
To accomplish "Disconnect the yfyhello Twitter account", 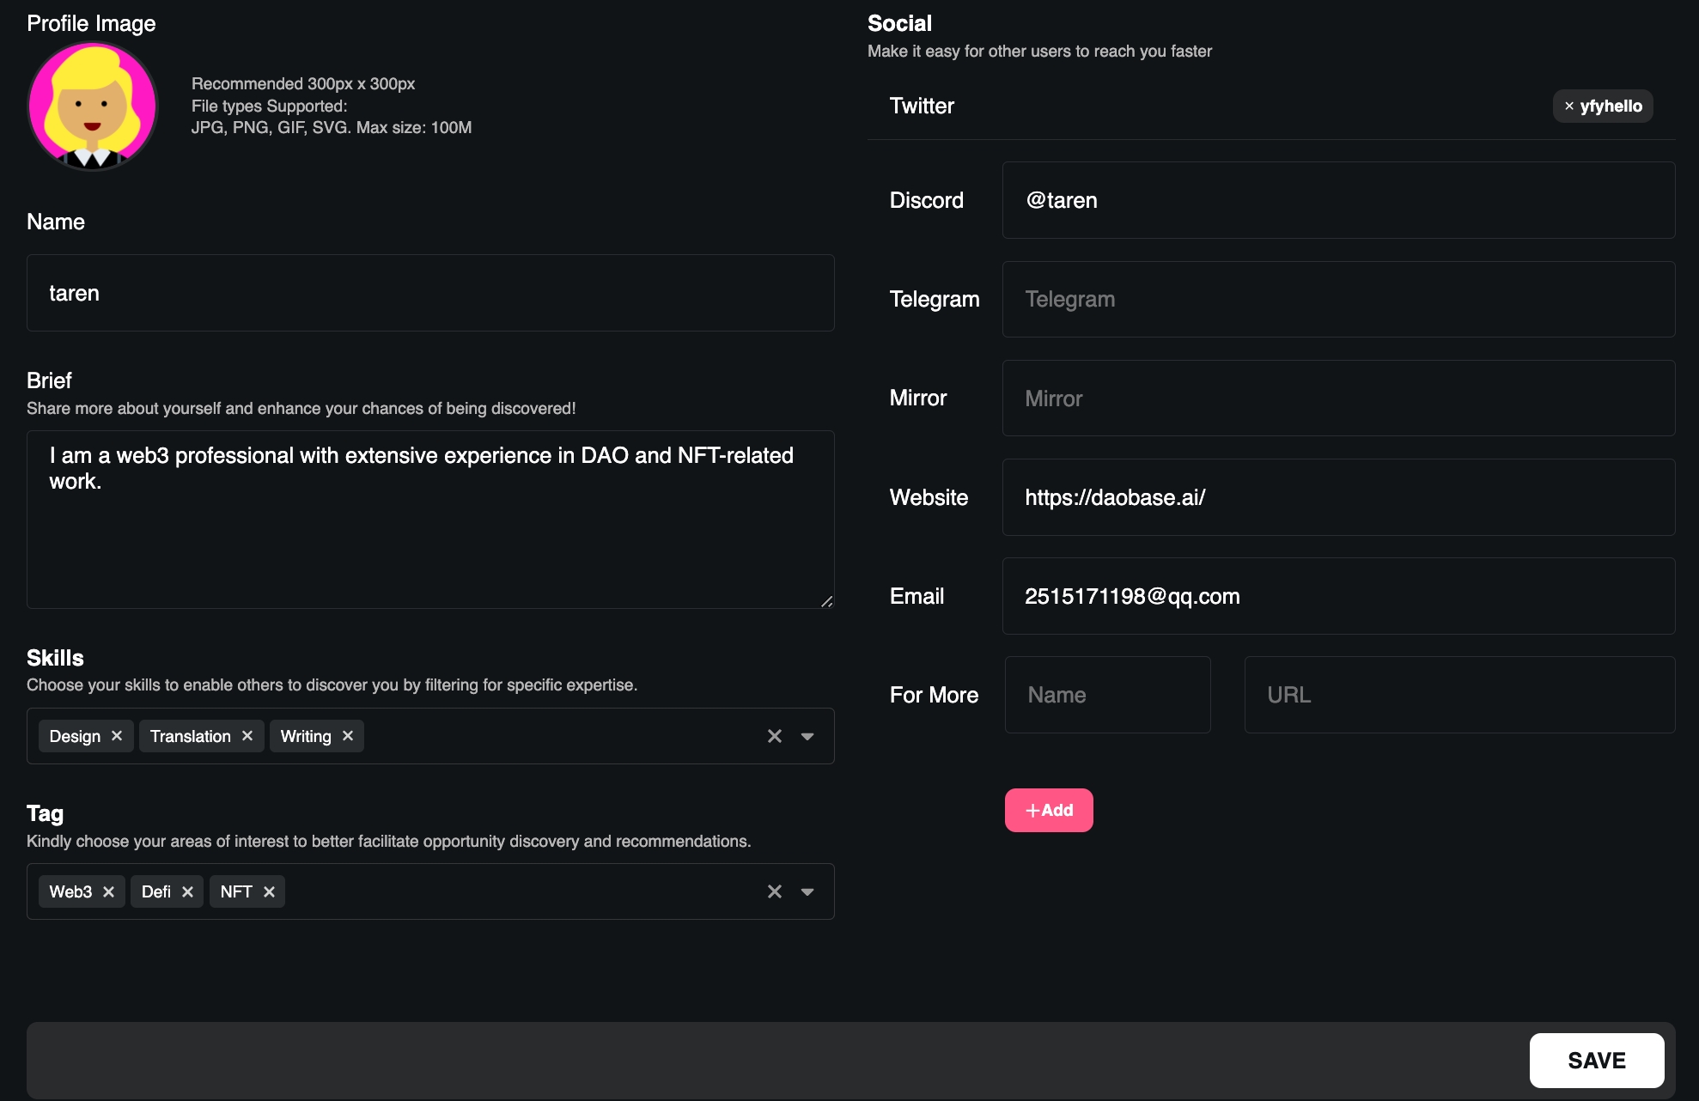I will click(x=1569, y=106).
